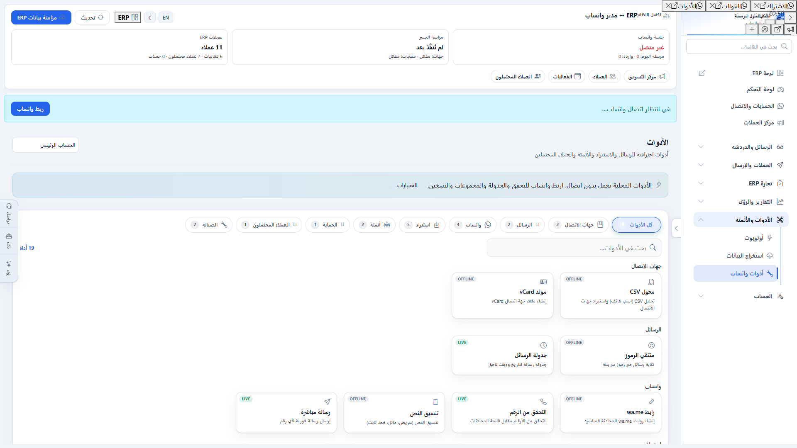Image resolution: width=797 pixels, height=448 pixels.
Task: Open external link icon beside لوحة ERP
Action: tap(702, 73)
